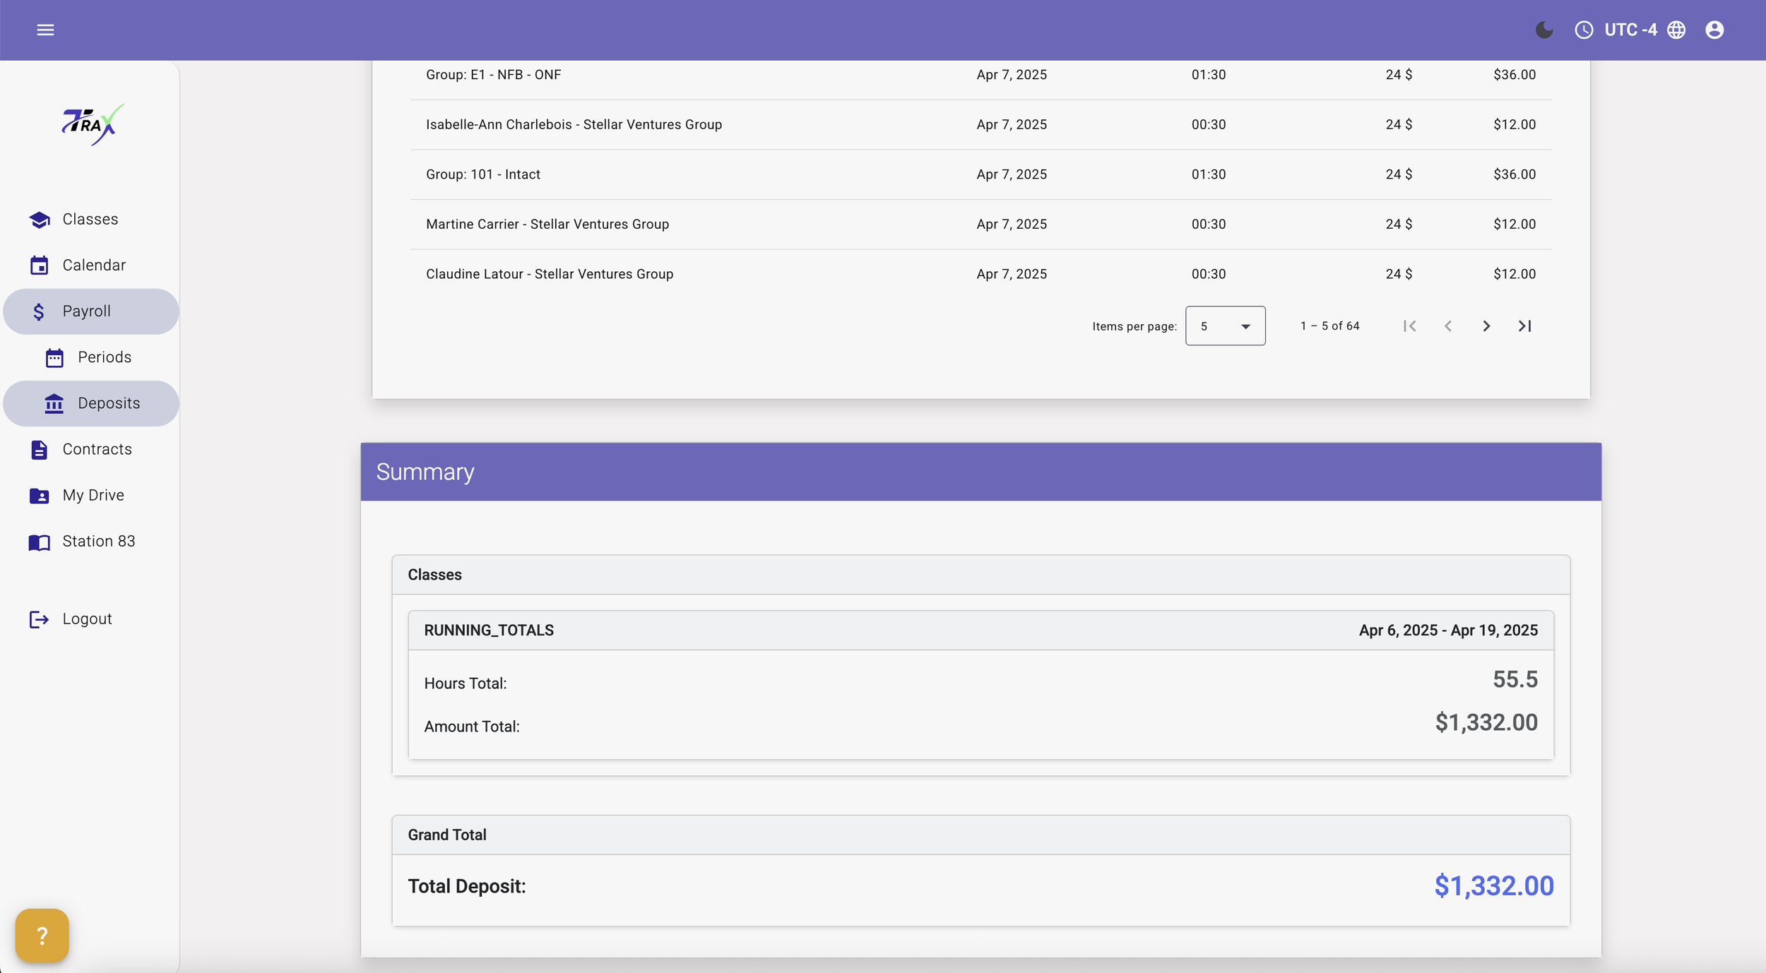1766x973 pixels.
Task: Click the Hours Total value 55.5
Action: click(1515, 679)
